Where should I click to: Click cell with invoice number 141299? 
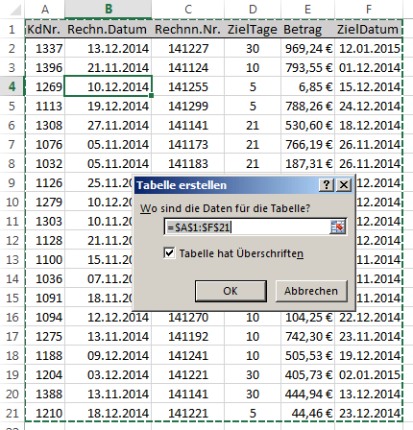coord(188,106)
